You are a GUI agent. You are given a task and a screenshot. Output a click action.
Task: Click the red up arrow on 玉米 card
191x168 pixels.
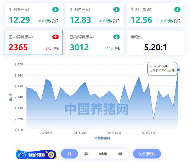click(55, 37)
